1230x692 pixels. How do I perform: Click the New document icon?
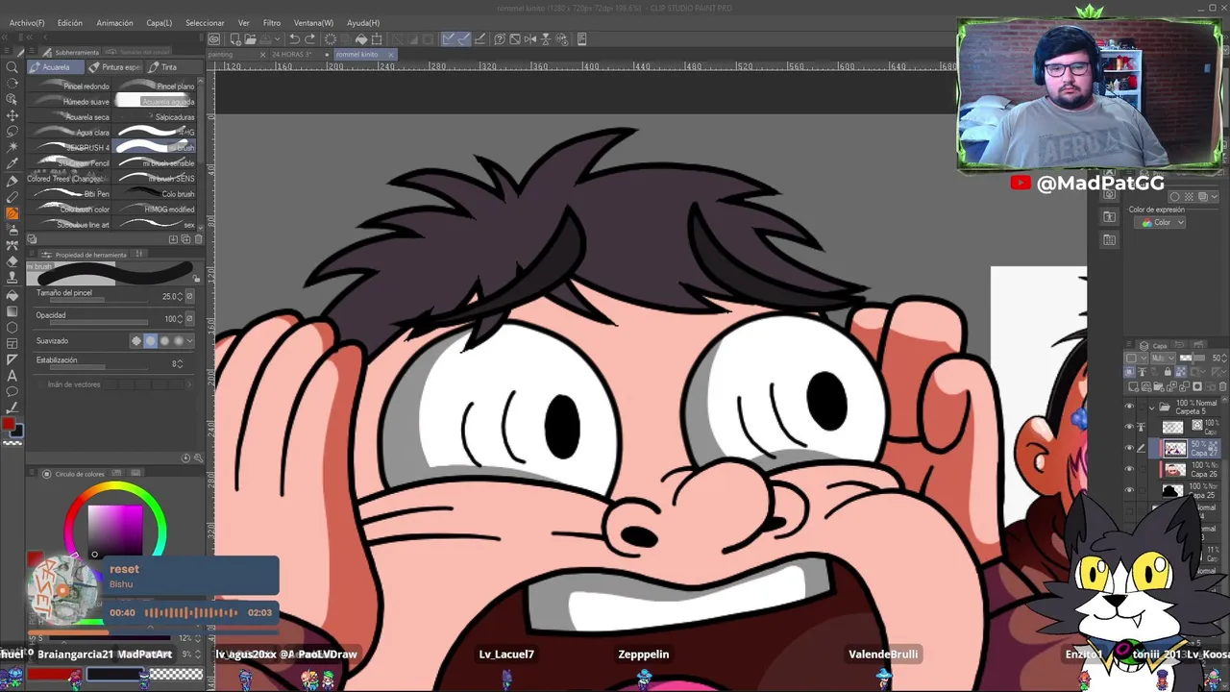click(x=235, y=39)
